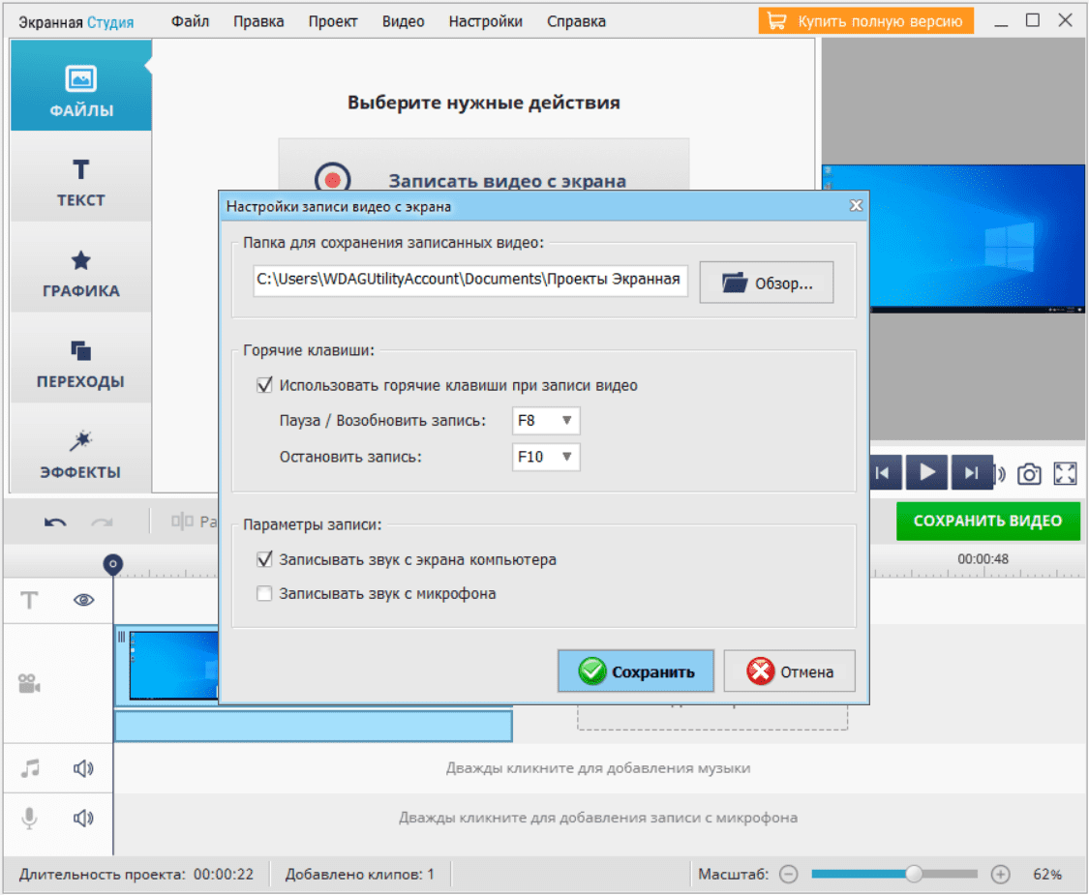The image size is (1089, 895).
Task: Open the Правка menu
Action: point(258,21)
